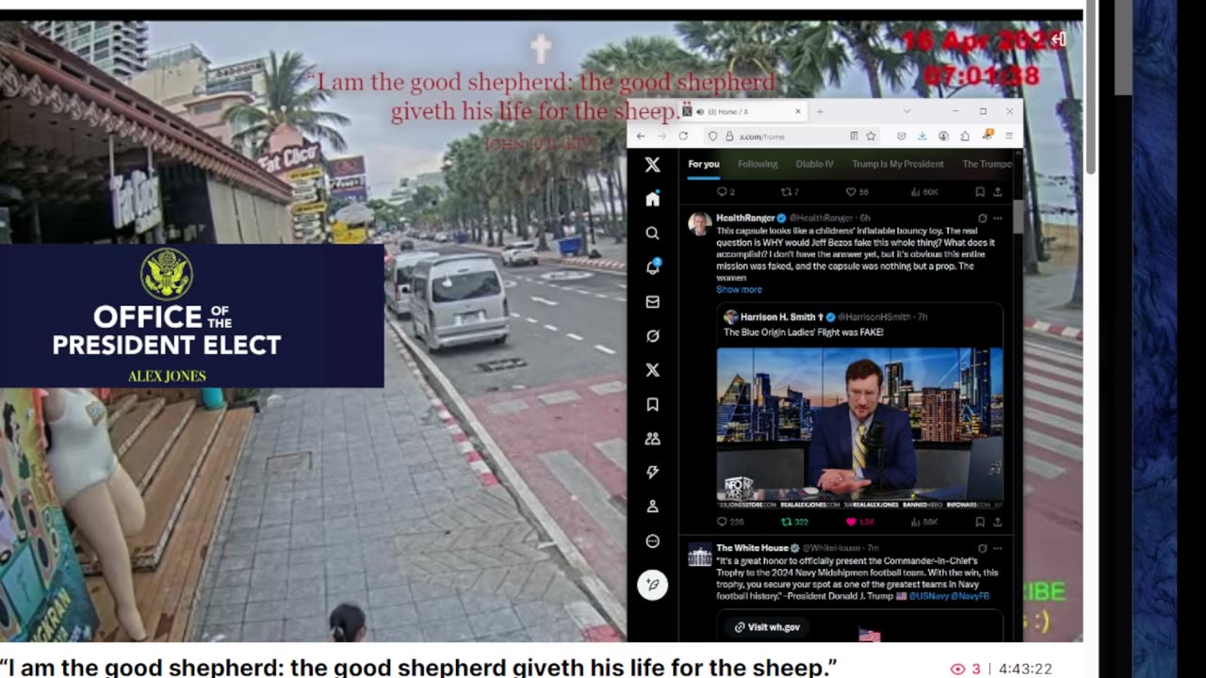Mute the Home / X tab audio
The height and width of the screenshot is (678, 1206).
pyautogui.click(x=699, y=111)
